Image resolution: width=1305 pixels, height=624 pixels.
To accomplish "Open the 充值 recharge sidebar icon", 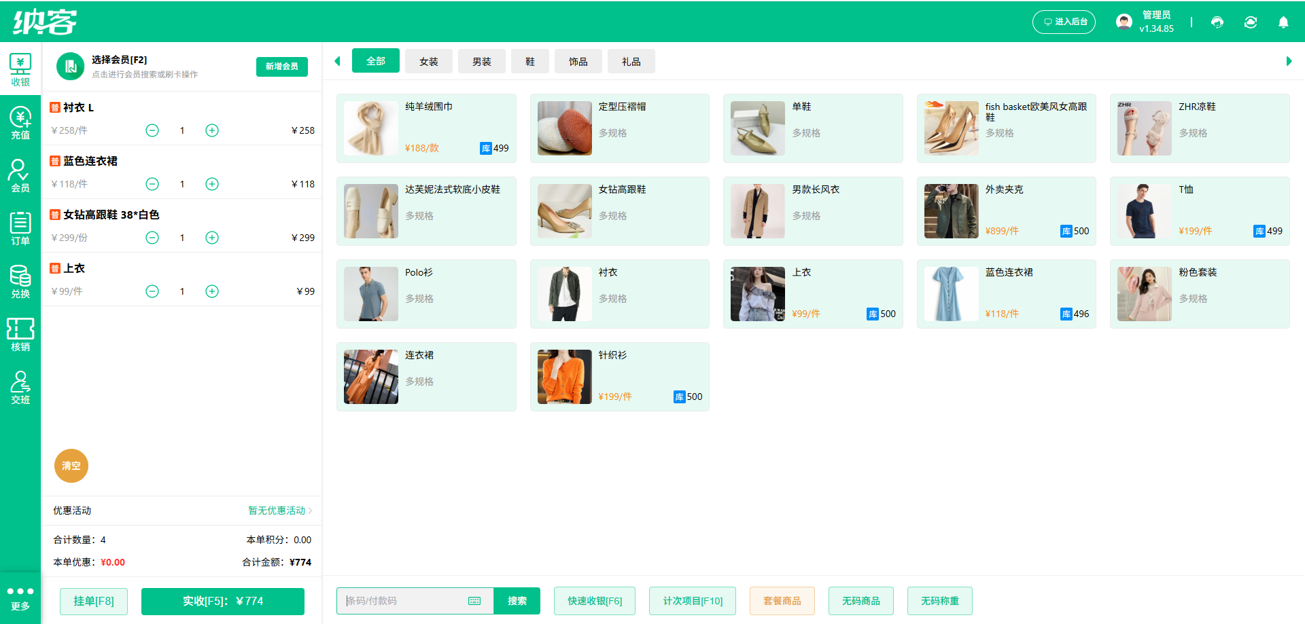I will 20,123.
